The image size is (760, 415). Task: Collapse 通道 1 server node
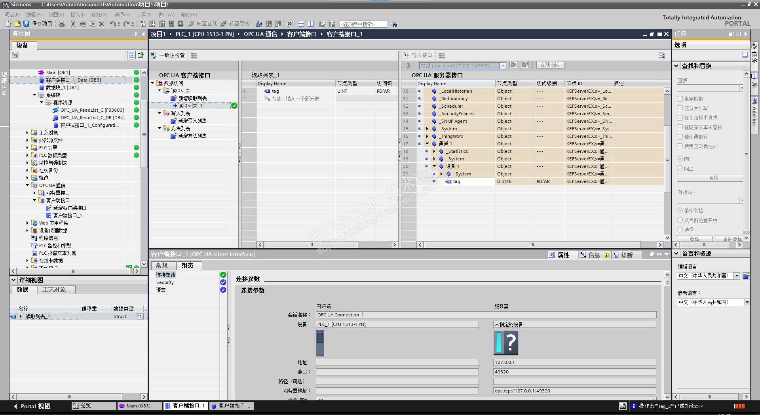coord(427,144)
